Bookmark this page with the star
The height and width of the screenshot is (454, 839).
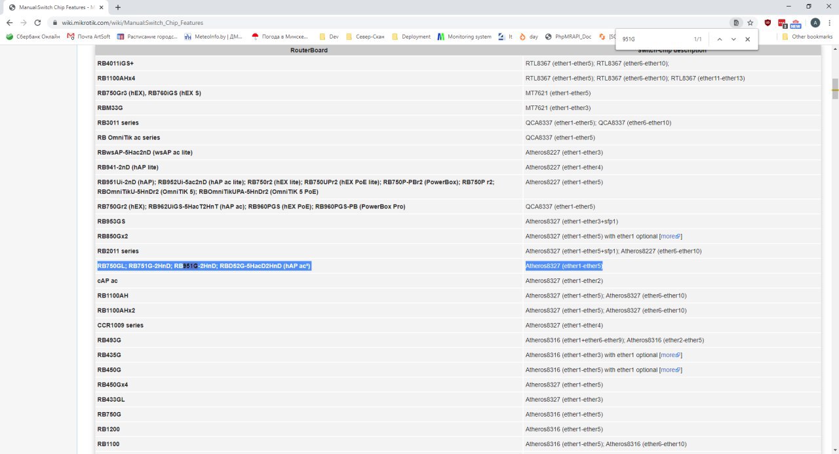click(x=751, y=22)
